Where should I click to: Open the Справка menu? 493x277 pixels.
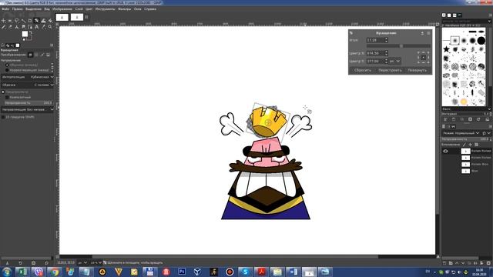click(x=150, y=9)
